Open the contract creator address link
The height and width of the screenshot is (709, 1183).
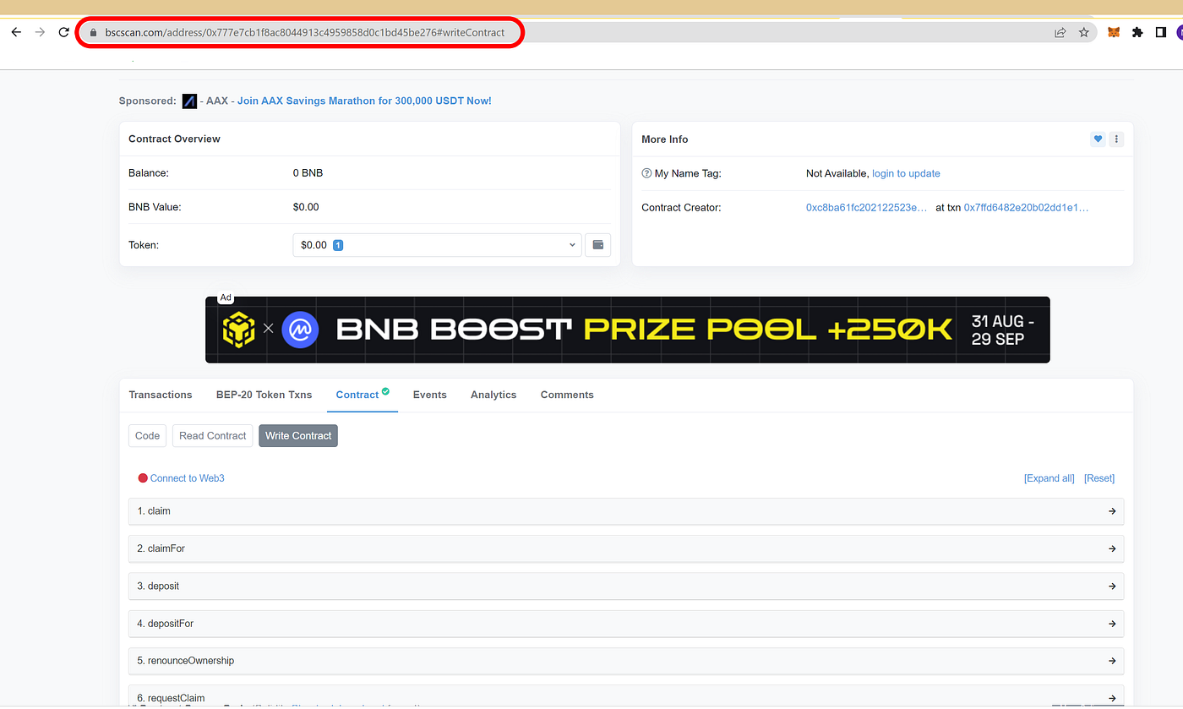(867, 207)
